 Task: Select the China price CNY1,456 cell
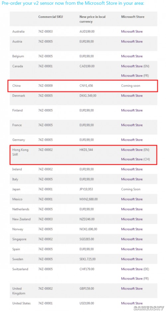86,86
